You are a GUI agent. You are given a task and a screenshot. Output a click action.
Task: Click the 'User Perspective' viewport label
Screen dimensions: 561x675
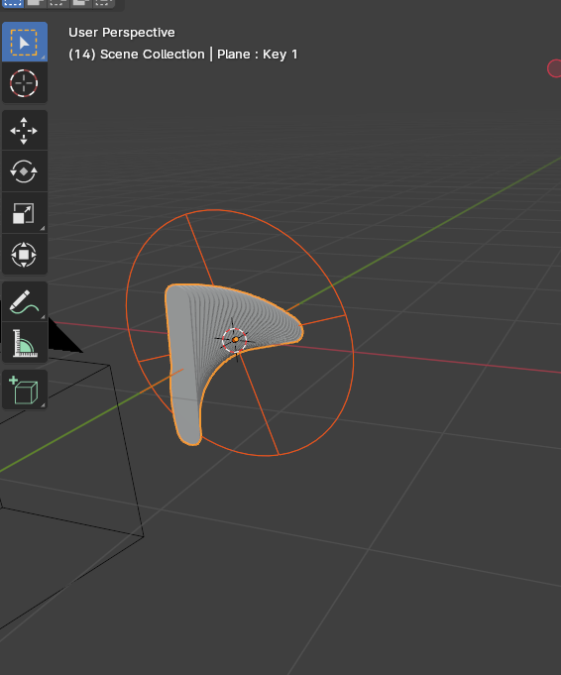pos(122,33)
